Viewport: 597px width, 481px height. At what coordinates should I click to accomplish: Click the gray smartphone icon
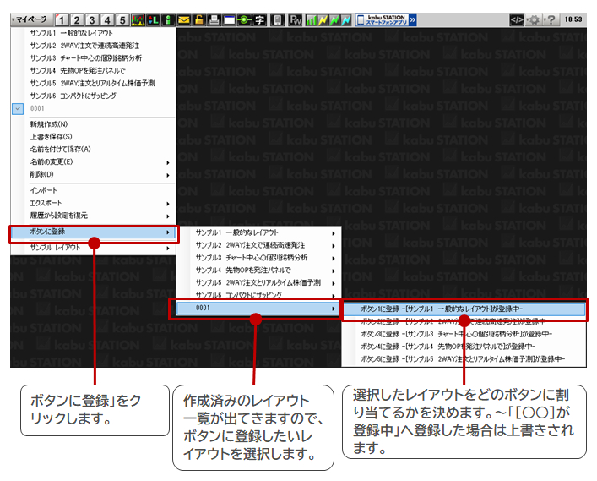pyautogui.click(x=277, y=19)
